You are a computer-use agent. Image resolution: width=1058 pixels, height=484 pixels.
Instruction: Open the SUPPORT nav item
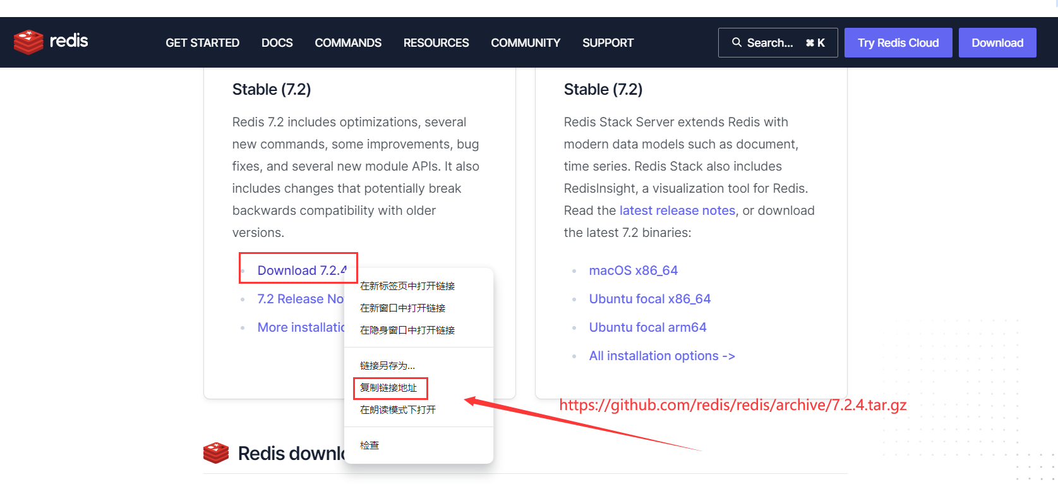608,43
